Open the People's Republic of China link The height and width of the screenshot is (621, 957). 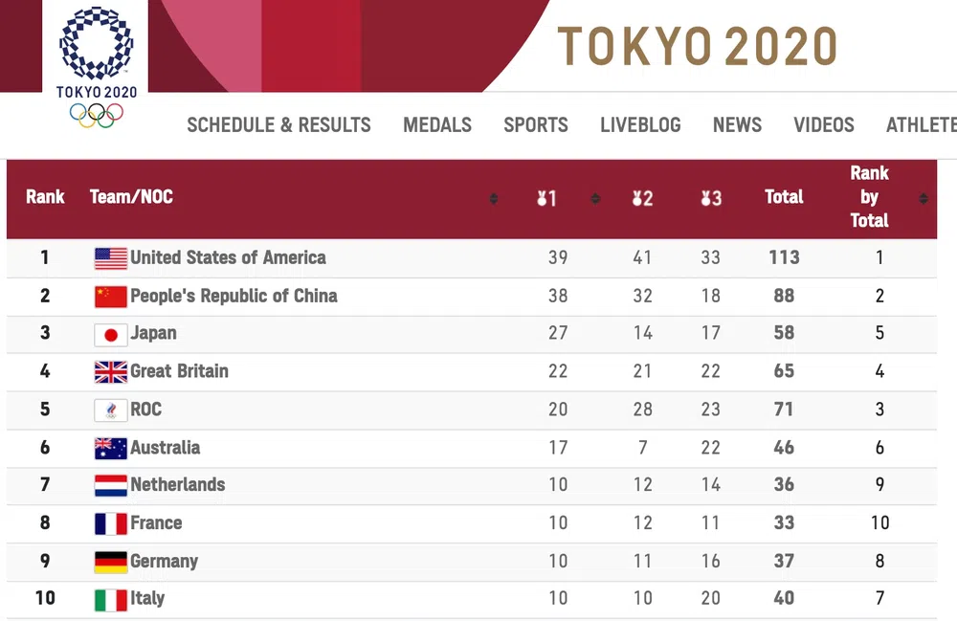(234, 296)
